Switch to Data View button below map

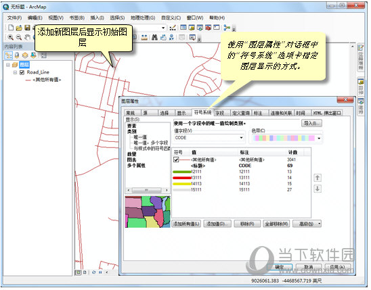click(78, 272)
